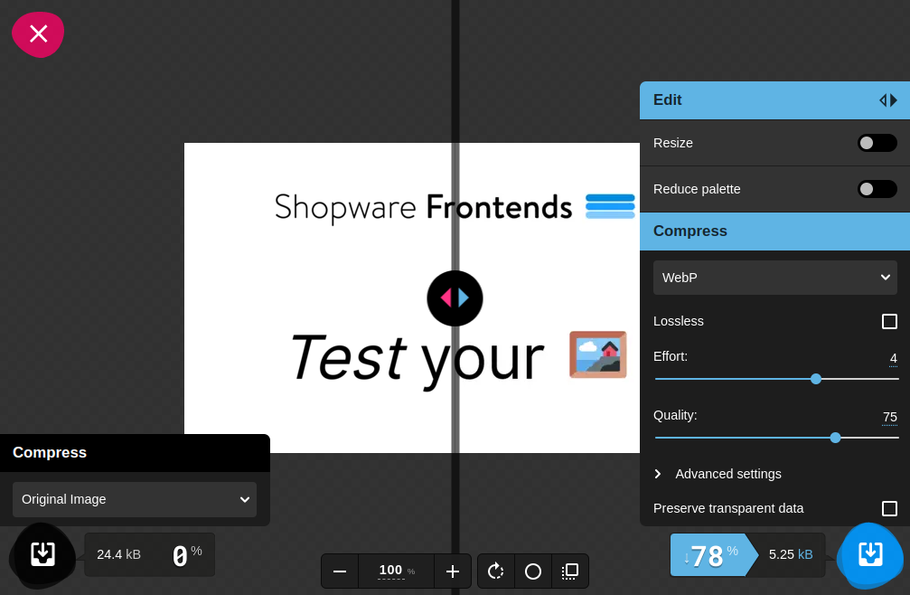Open the Original Image dropdown

pos(135,499)
